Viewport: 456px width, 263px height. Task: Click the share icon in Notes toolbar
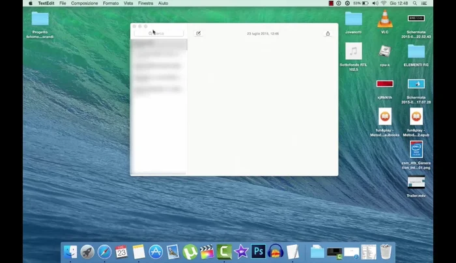pos(328,33)
